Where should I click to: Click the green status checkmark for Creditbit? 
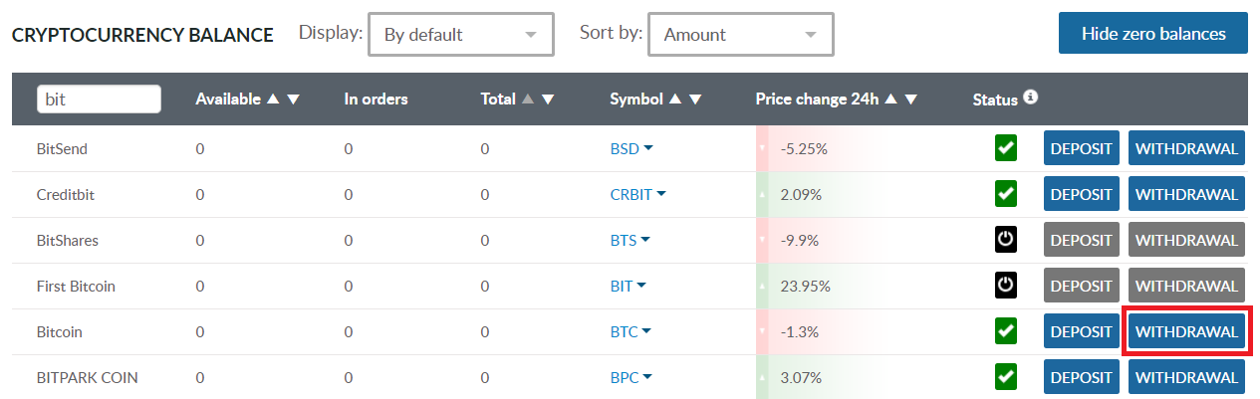tap(1006, 195)
